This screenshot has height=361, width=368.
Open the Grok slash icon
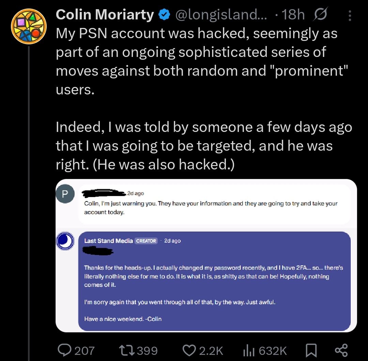pos(320,14)
